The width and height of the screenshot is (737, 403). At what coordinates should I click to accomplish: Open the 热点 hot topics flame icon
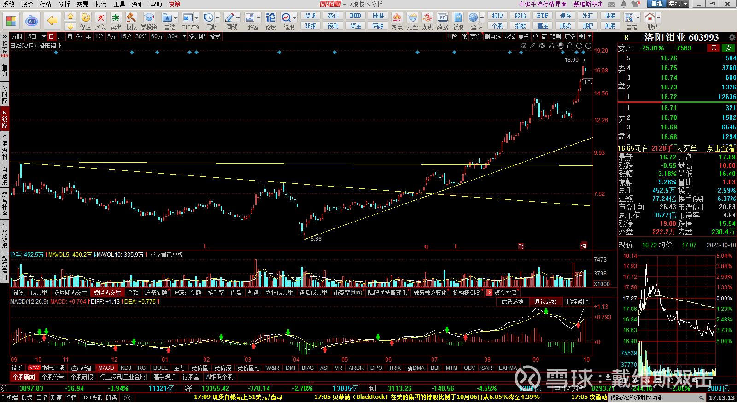click(x=397, y=18)
